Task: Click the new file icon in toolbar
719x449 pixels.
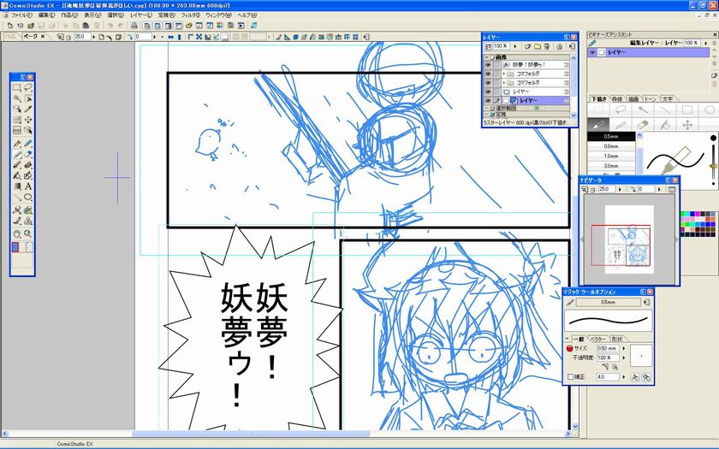Action: coord(9,26)
